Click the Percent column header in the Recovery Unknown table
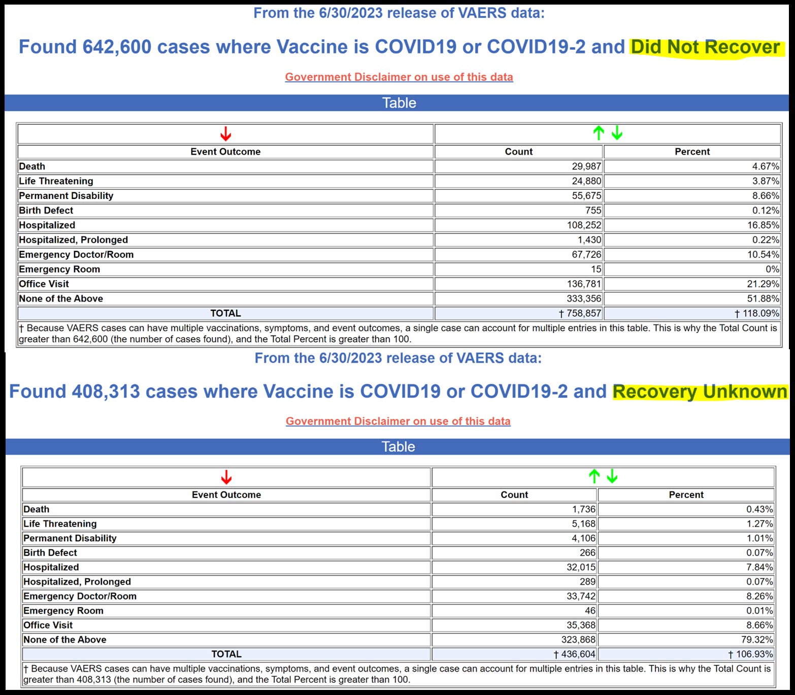Screen dimensions: 795x695 686,494
